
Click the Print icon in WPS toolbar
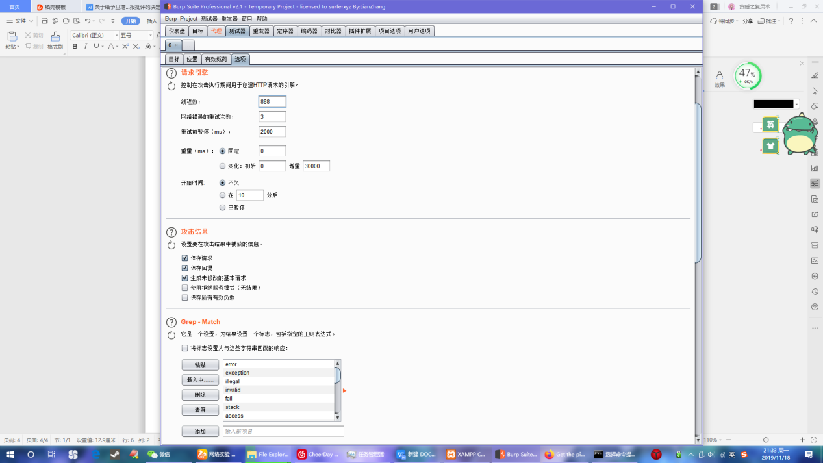66,21
